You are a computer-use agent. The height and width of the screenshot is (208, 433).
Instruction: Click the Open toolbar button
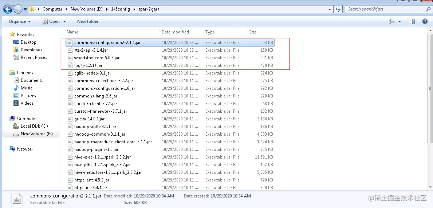pyautogui.click(x=51, y=21)
